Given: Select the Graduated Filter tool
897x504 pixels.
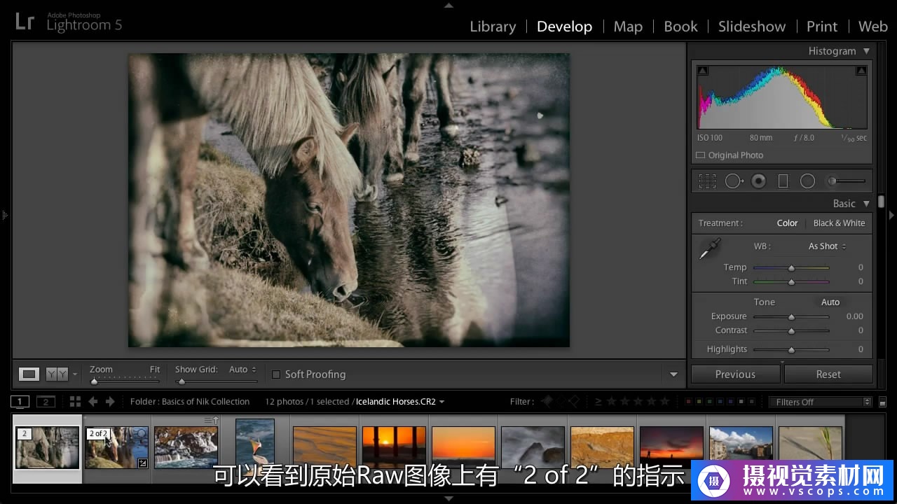Looking at the screenshot, I should (783, 181).
